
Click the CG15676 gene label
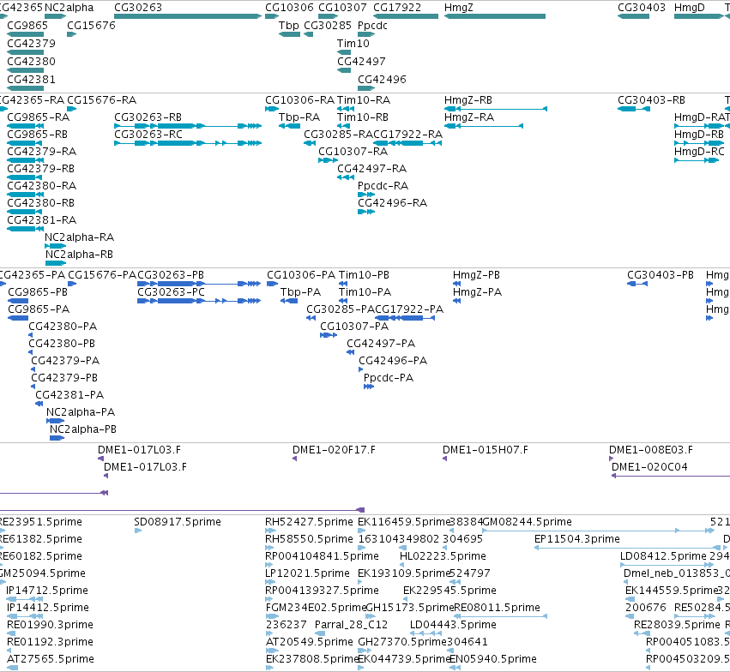coord(91,25)
